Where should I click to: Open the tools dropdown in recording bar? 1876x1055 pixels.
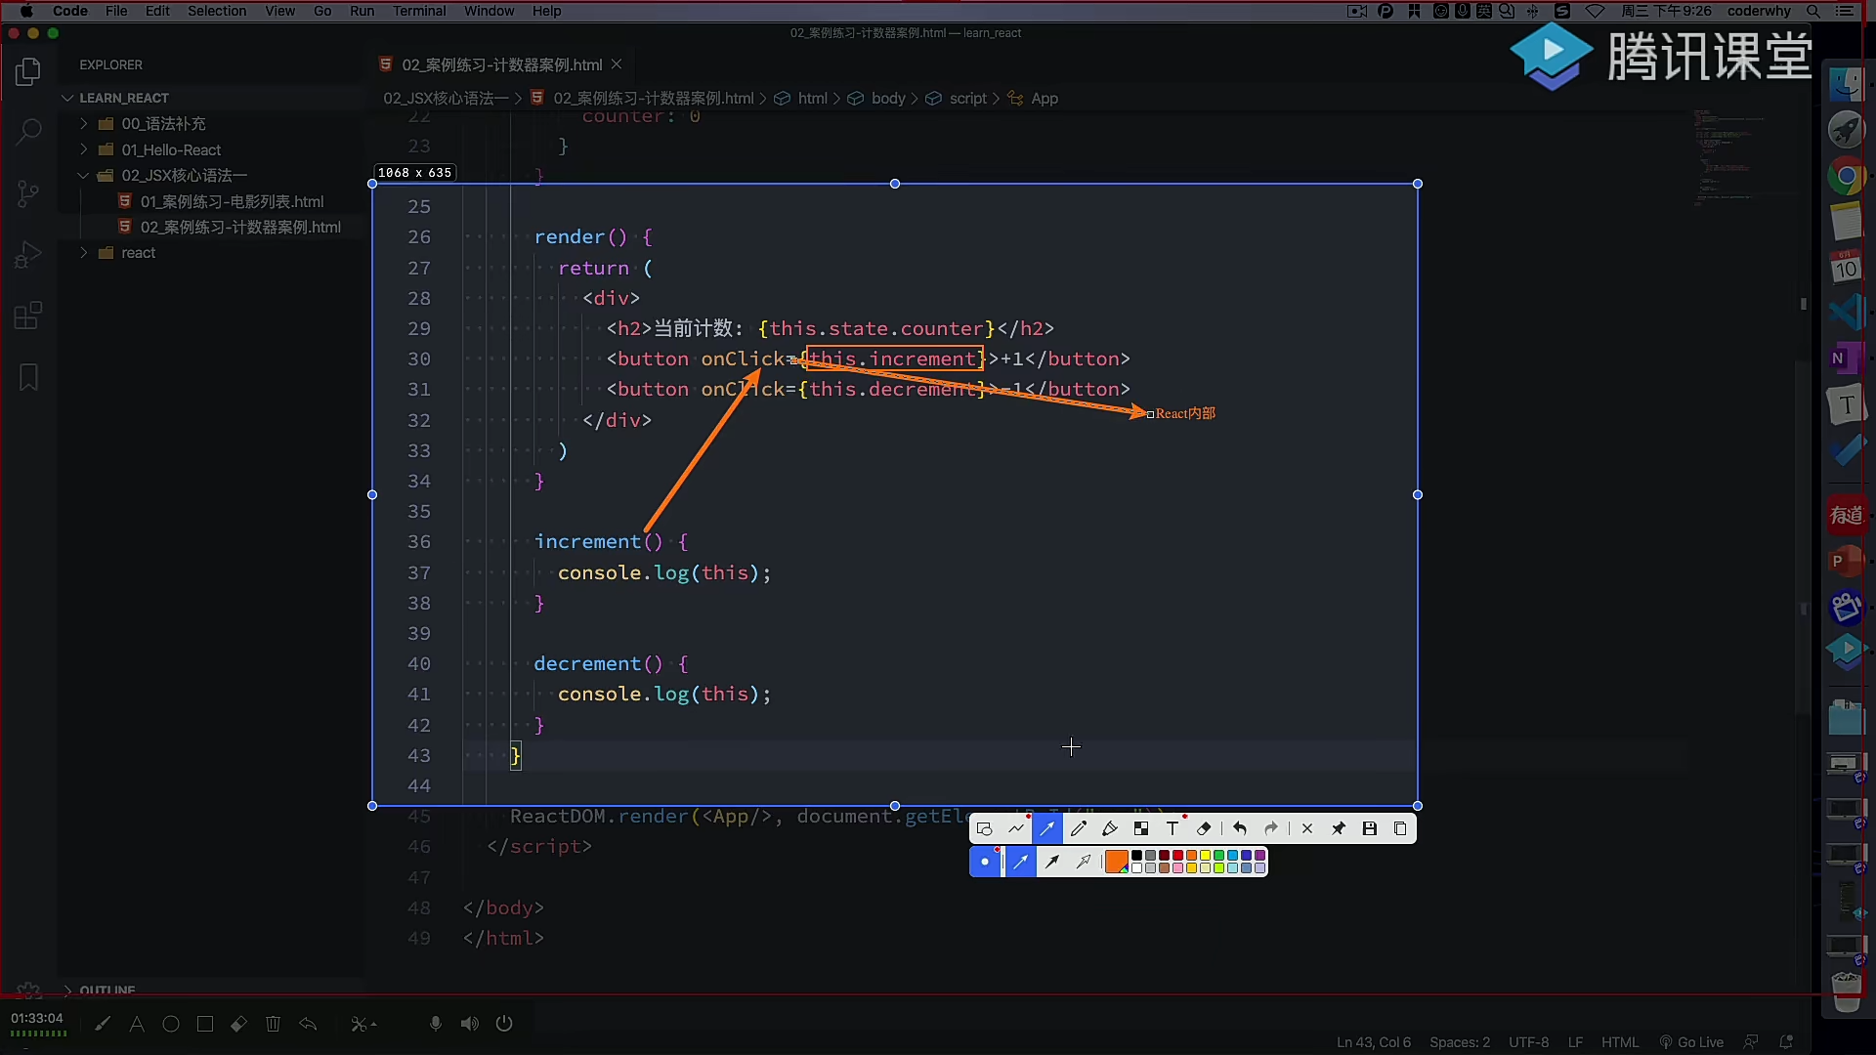tap(364, 1024)
